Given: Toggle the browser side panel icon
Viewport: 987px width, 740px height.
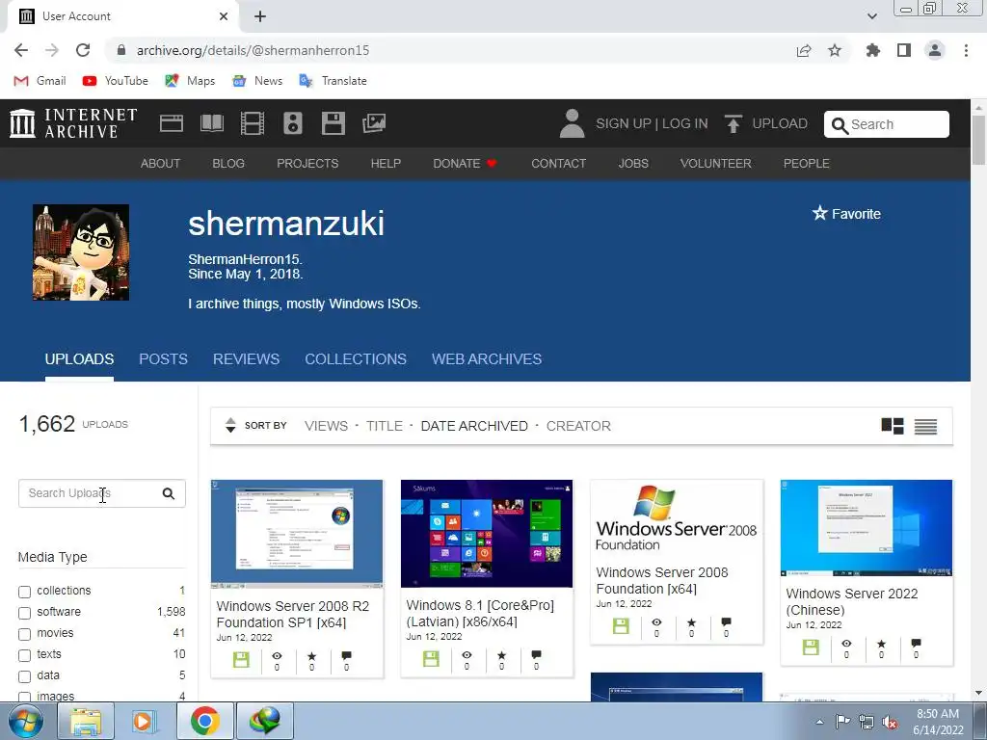Looking at the screenshot, I should tap(904, 50).
